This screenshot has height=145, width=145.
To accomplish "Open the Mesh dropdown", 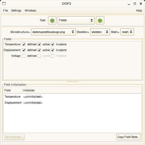I will pyautogui.click(x=127, y=32).
